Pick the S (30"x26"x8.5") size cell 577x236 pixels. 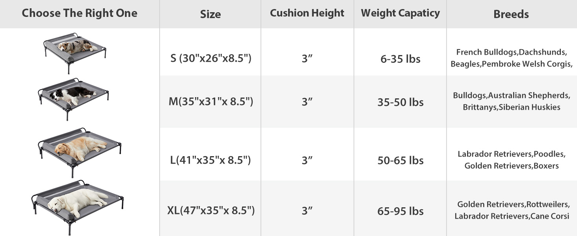pyautogui.click(x=210, y=59)
